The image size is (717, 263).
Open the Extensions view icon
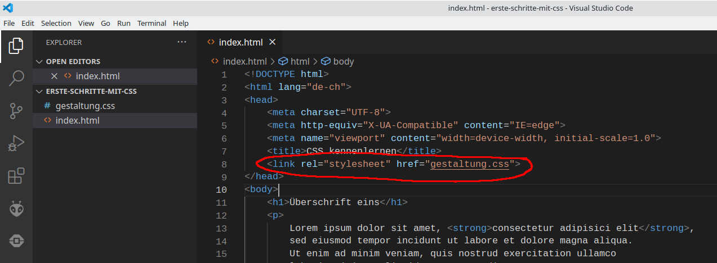[16, 176]
